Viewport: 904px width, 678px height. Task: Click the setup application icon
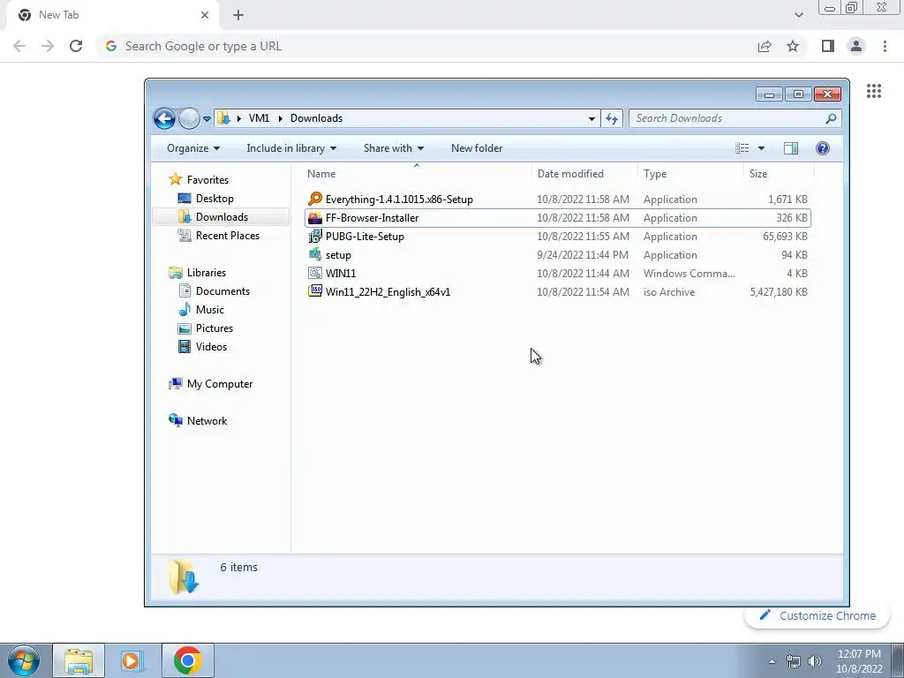click(x=315, y=254)
